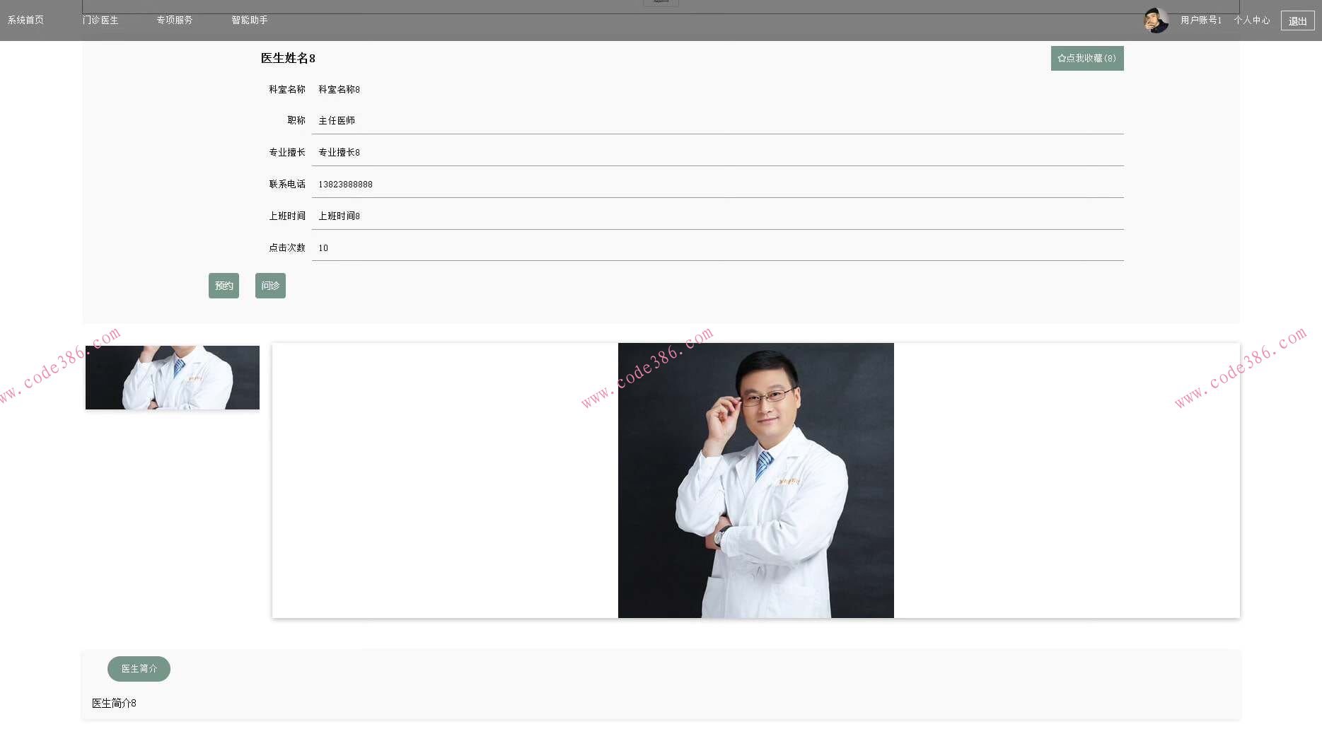Open 专项服务 menu item
Viewport: 1322px width, 734px height.
175,20
